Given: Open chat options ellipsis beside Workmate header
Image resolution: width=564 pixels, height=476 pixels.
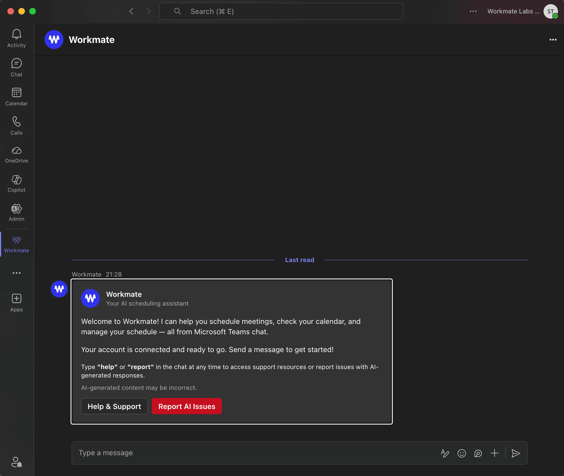Looking at the screenshot, I should point(553,40).
